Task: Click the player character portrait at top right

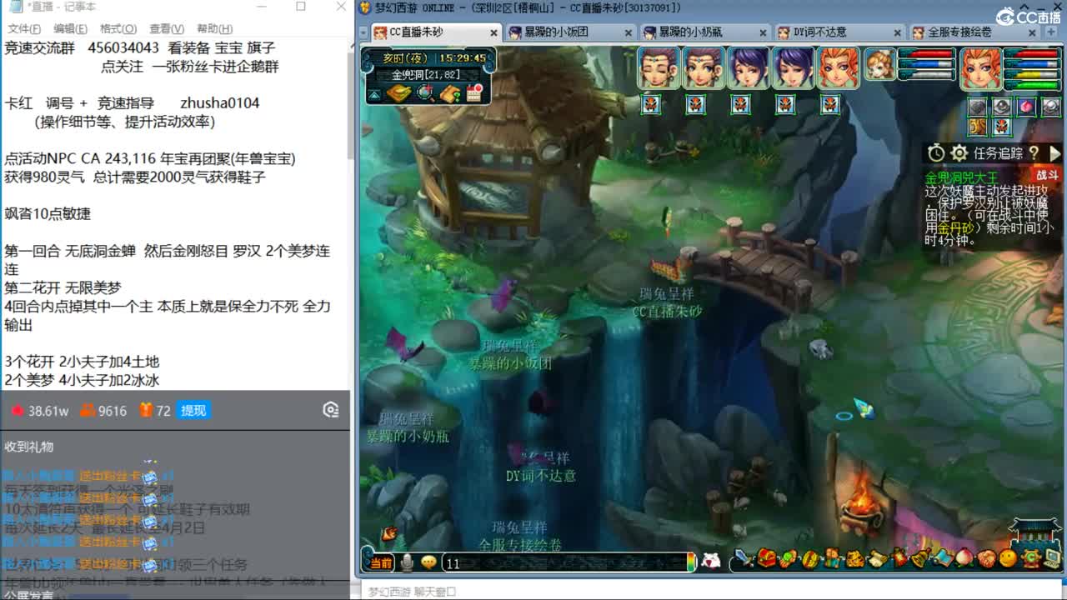Action: [981, 68]
